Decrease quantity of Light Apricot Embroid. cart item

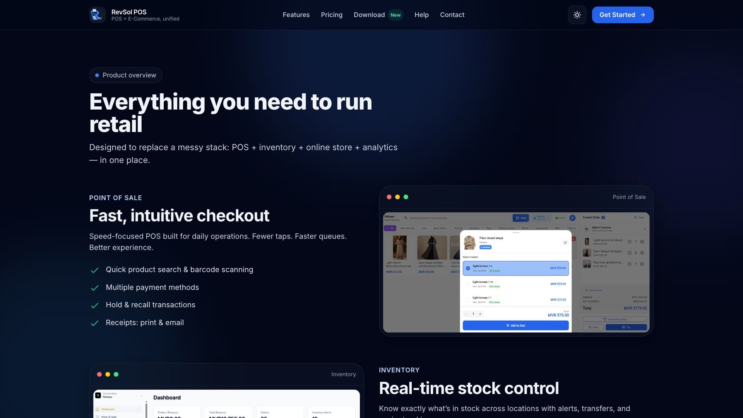point(630,242)
